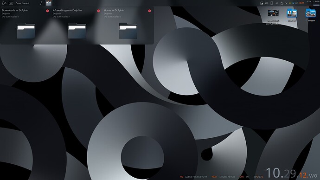This screenshot has width=320, height=180.
Task: Open the Zamzam folder on desktop
Action: click(x=310, y=15)
